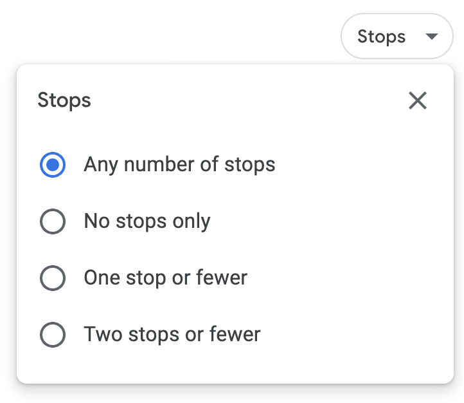Close the Stops popup with the X icon
The image size is (464, 403).
pos(418,100)
